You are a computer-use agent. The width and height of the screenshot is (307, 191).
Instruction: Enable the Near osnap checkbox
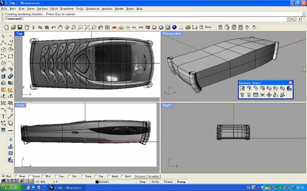click(x=17, y=176)
